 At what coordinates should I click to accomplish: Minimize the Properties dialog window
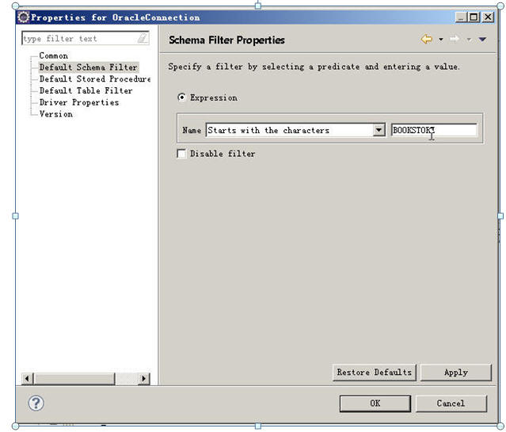point(461,17)
